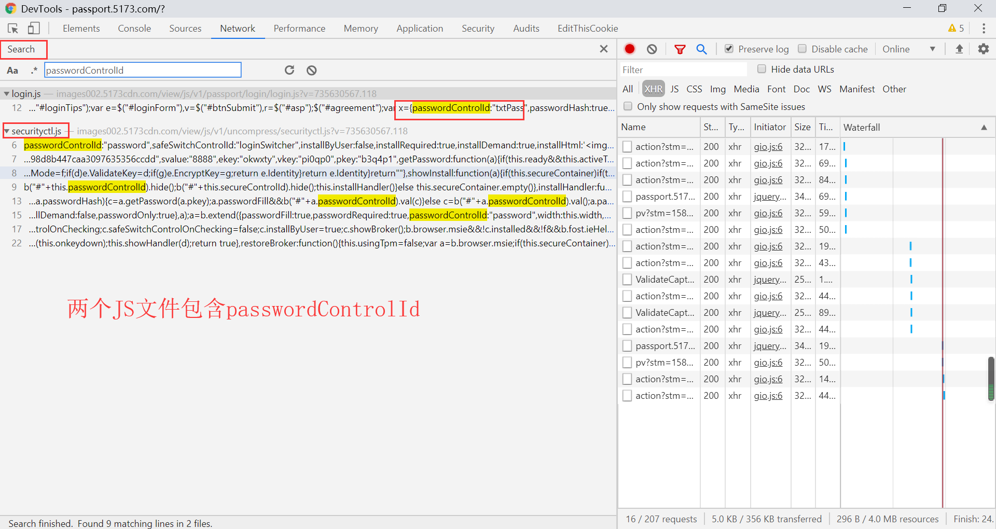Click the Search drawer tab
The height and width of the screenshot is (529, 996).
[21, 49]
